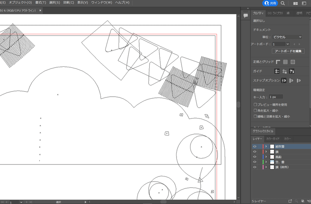Open the ウィンドウ(W) menu
Screen dimensions: 311x204
[101, 3]
